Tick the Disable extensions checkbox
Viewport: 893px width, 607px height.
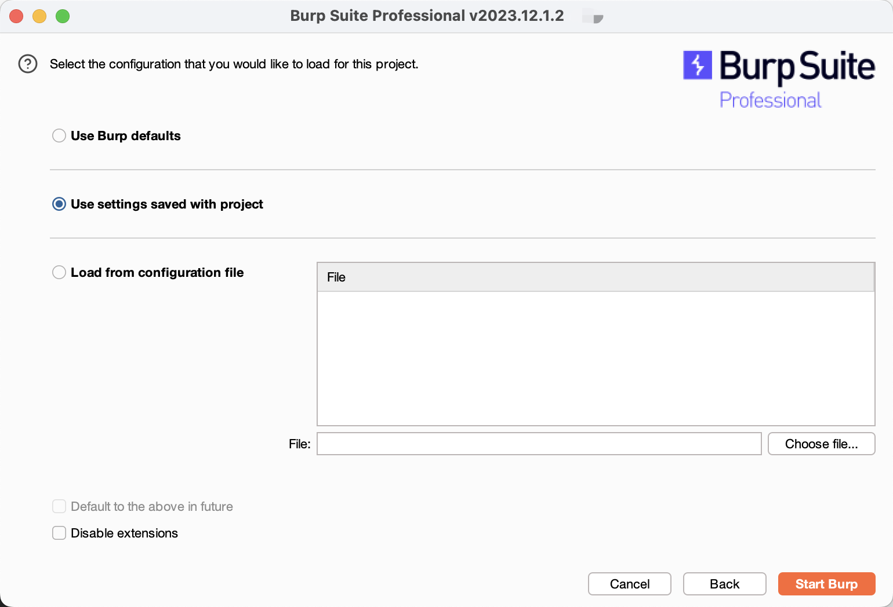59,533
